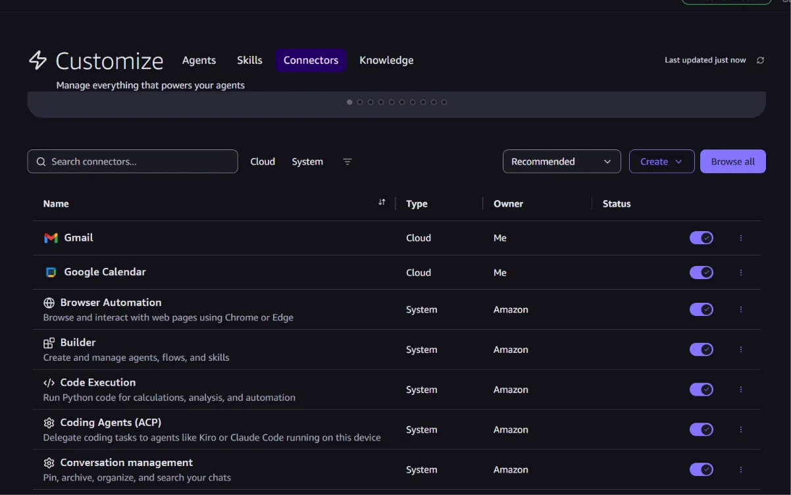Click the Builder blocks icon
791x495 pixels.
[x=49, y=343]
